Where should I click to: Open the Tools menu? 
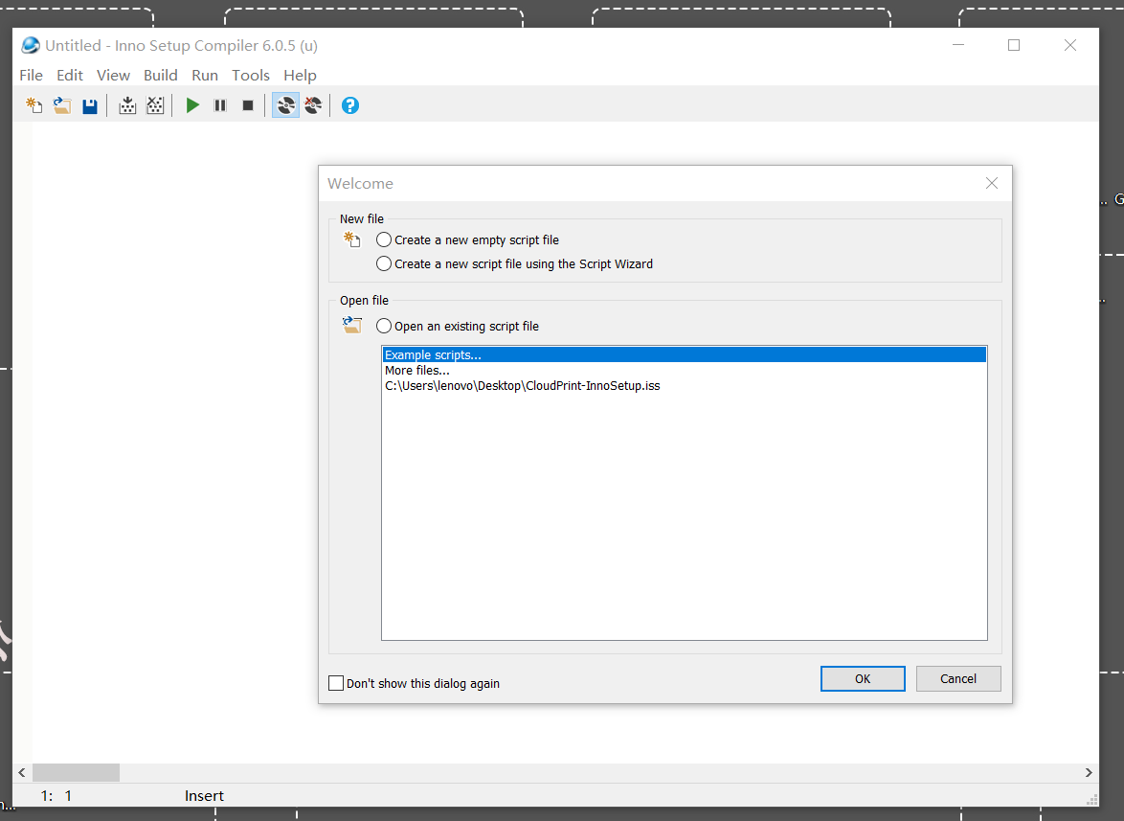click(250, 76)
